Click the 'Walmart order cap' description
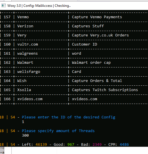Screen dimensions: 148x154 coord(91,63)
